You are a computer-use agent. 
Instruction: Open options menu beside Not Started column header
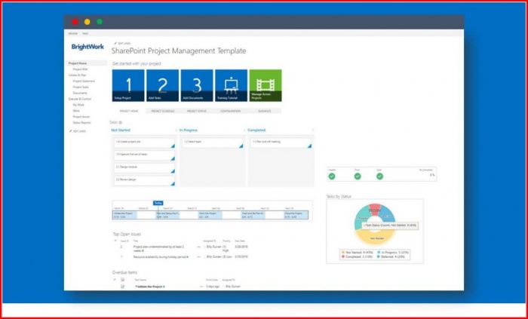tap(176, 130)
